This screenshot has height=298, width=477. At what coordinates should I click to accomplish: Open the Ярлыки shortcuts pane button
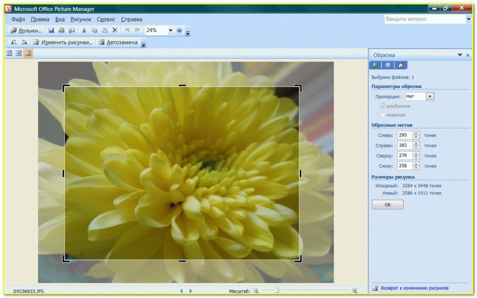[x=26, y=30]
